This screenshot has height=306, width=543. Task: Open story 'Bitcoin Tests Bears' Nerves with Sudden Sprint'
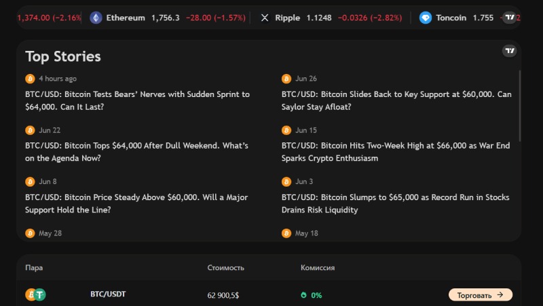tap(138, 100)
